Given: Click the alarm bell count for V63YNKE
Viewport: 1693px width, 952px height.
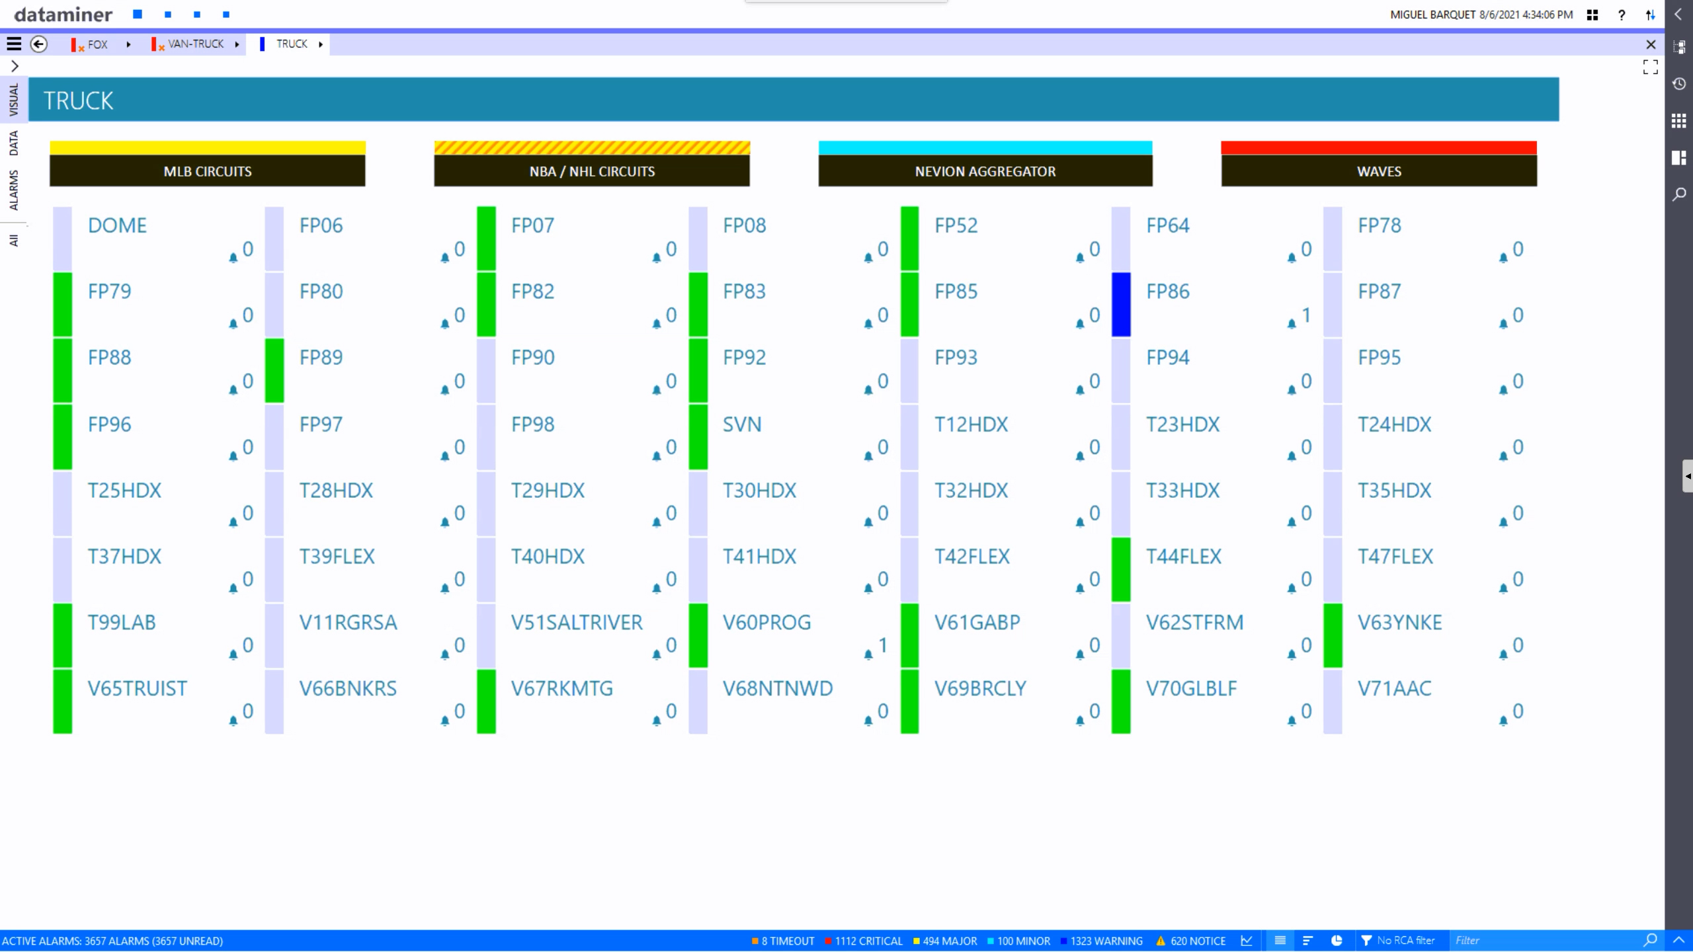Looking at the screenshot, I should 1510,647.
